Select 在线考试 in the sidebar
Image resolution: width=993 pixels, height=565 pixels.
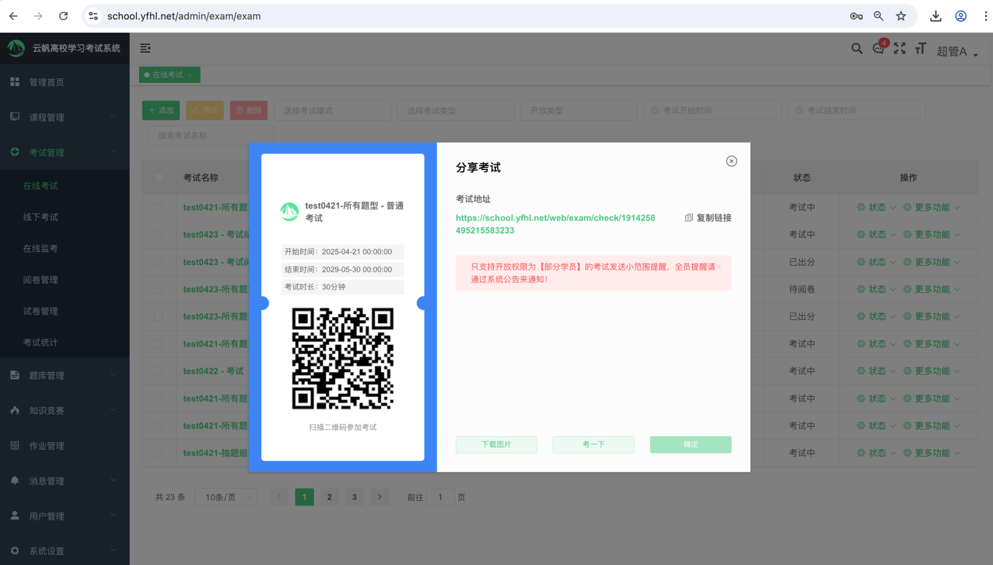pos(65,186)
